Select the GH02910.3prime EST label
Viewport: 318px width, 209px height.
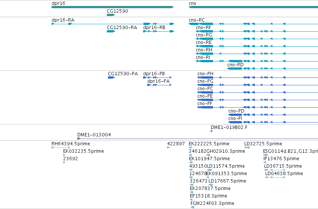(x=226, y=151)
